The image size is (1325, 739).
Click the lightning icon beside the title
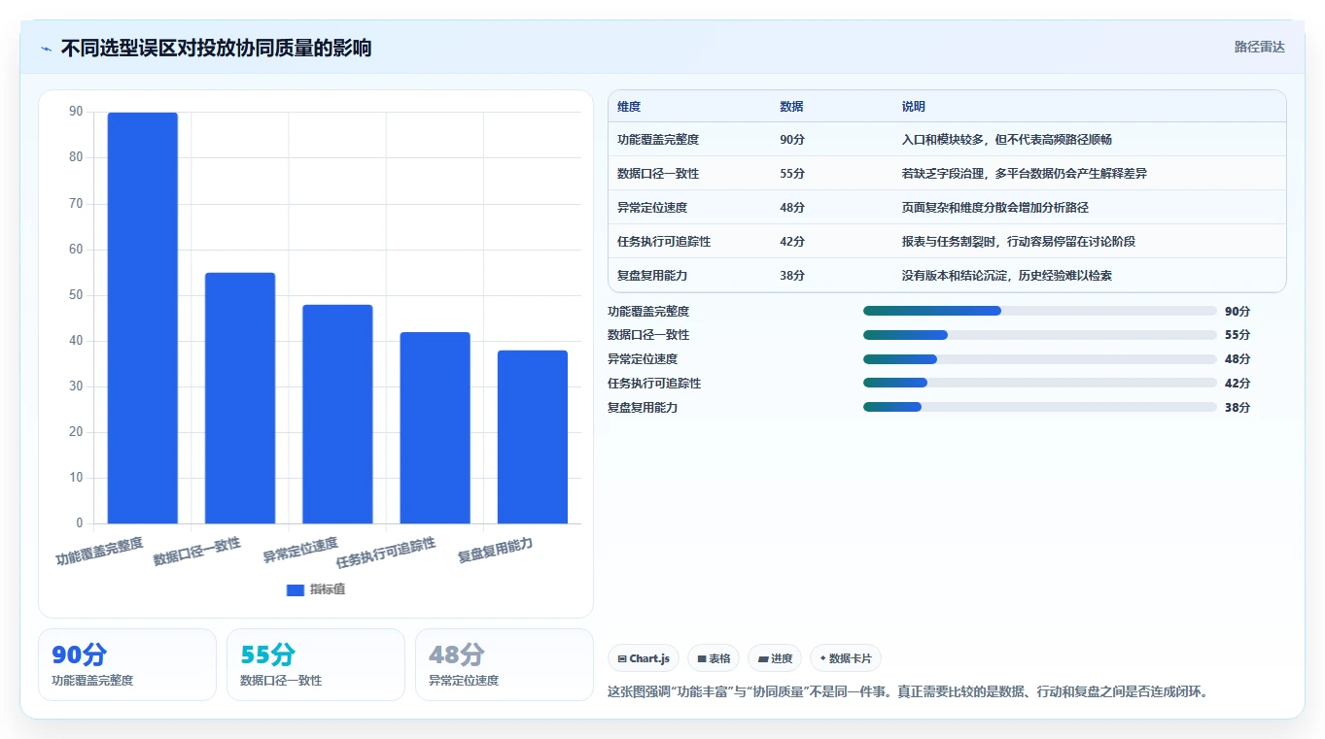[x=46, y=49]
